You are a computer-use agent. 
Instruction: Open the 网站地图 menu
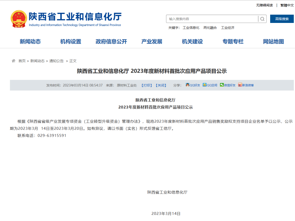click(273, 41)
